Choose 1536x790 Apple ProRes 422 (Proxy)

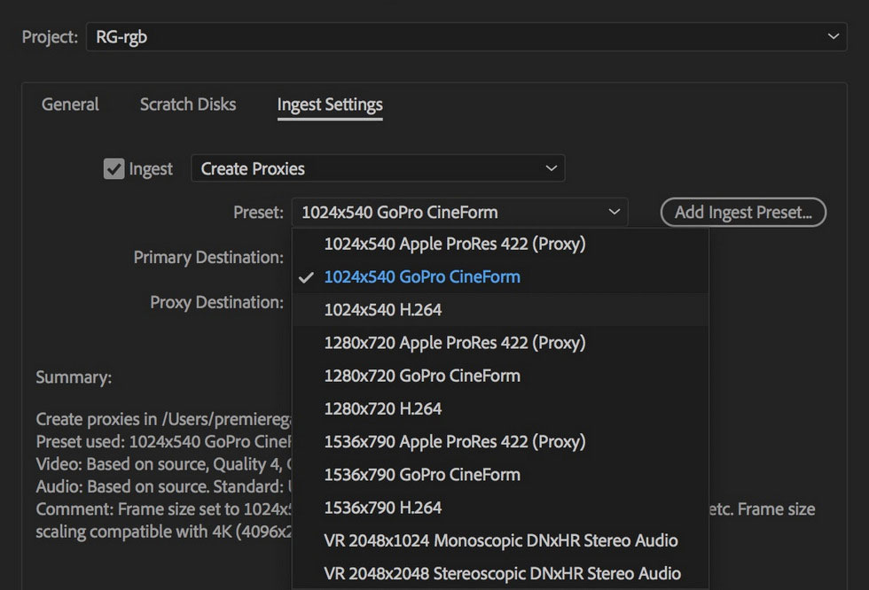pyautogui.click(x=455, y=441)
